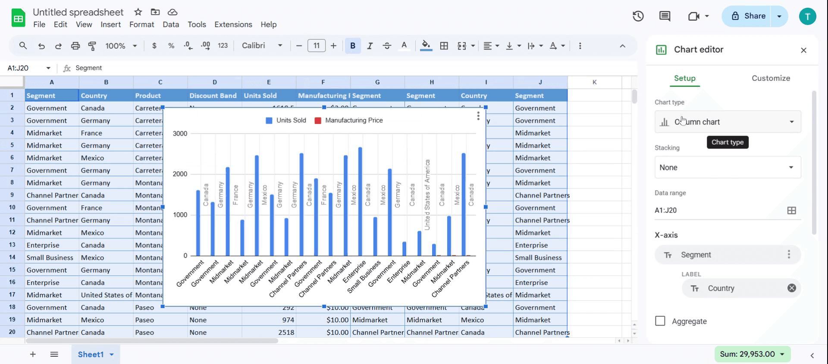Click the borders icon in toolbar
This screenshot has height=364, width=828.
click(444, 46)
